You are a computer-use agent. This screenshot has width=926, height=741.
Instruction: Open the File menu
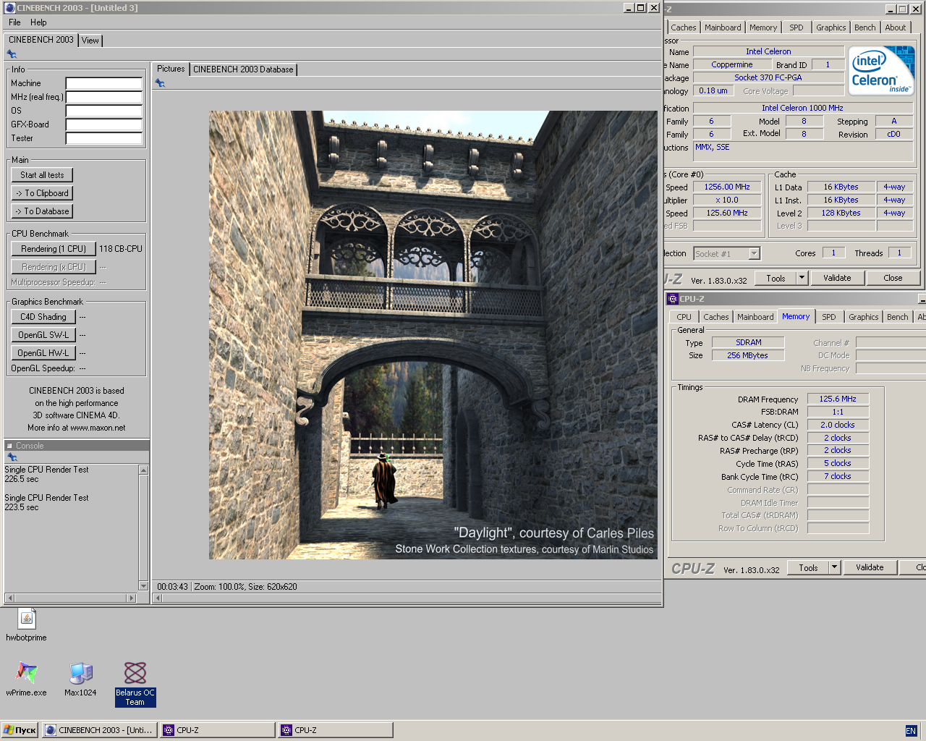[14, 22]
